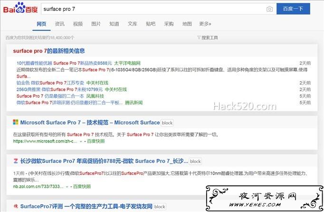Open 百度快照 for the zol.com.cn result
324x212 pixels.
pos(82,186)
